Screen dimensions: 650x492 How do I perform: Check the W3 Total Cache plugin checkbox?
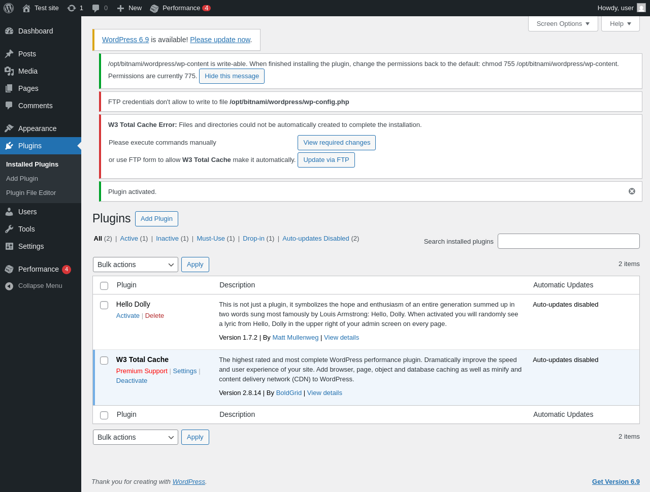104,360
